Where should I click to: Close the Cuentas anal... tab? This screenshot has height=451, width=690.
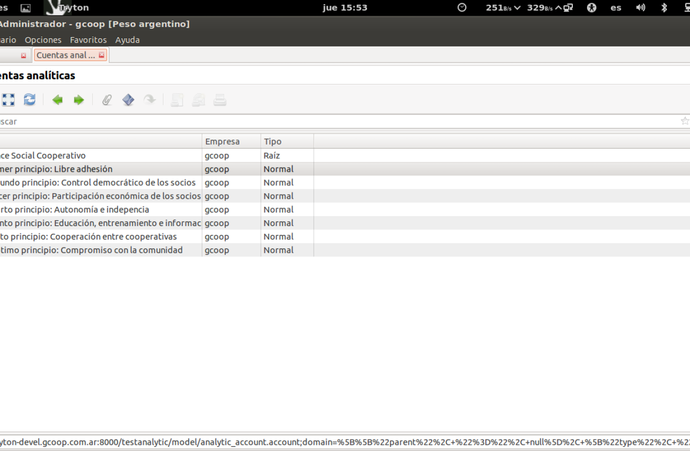[x=101, y=55]
